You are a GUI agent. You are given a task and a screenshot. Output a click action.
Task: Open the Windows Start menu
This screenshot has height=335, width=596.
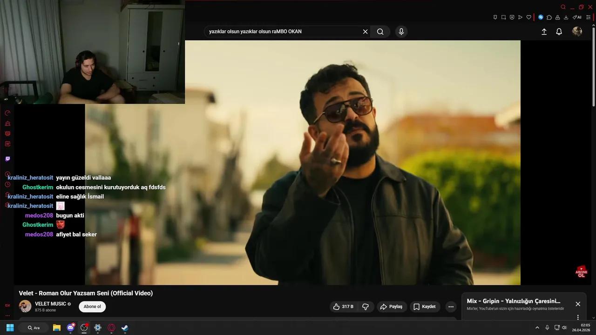pos(10,328)
